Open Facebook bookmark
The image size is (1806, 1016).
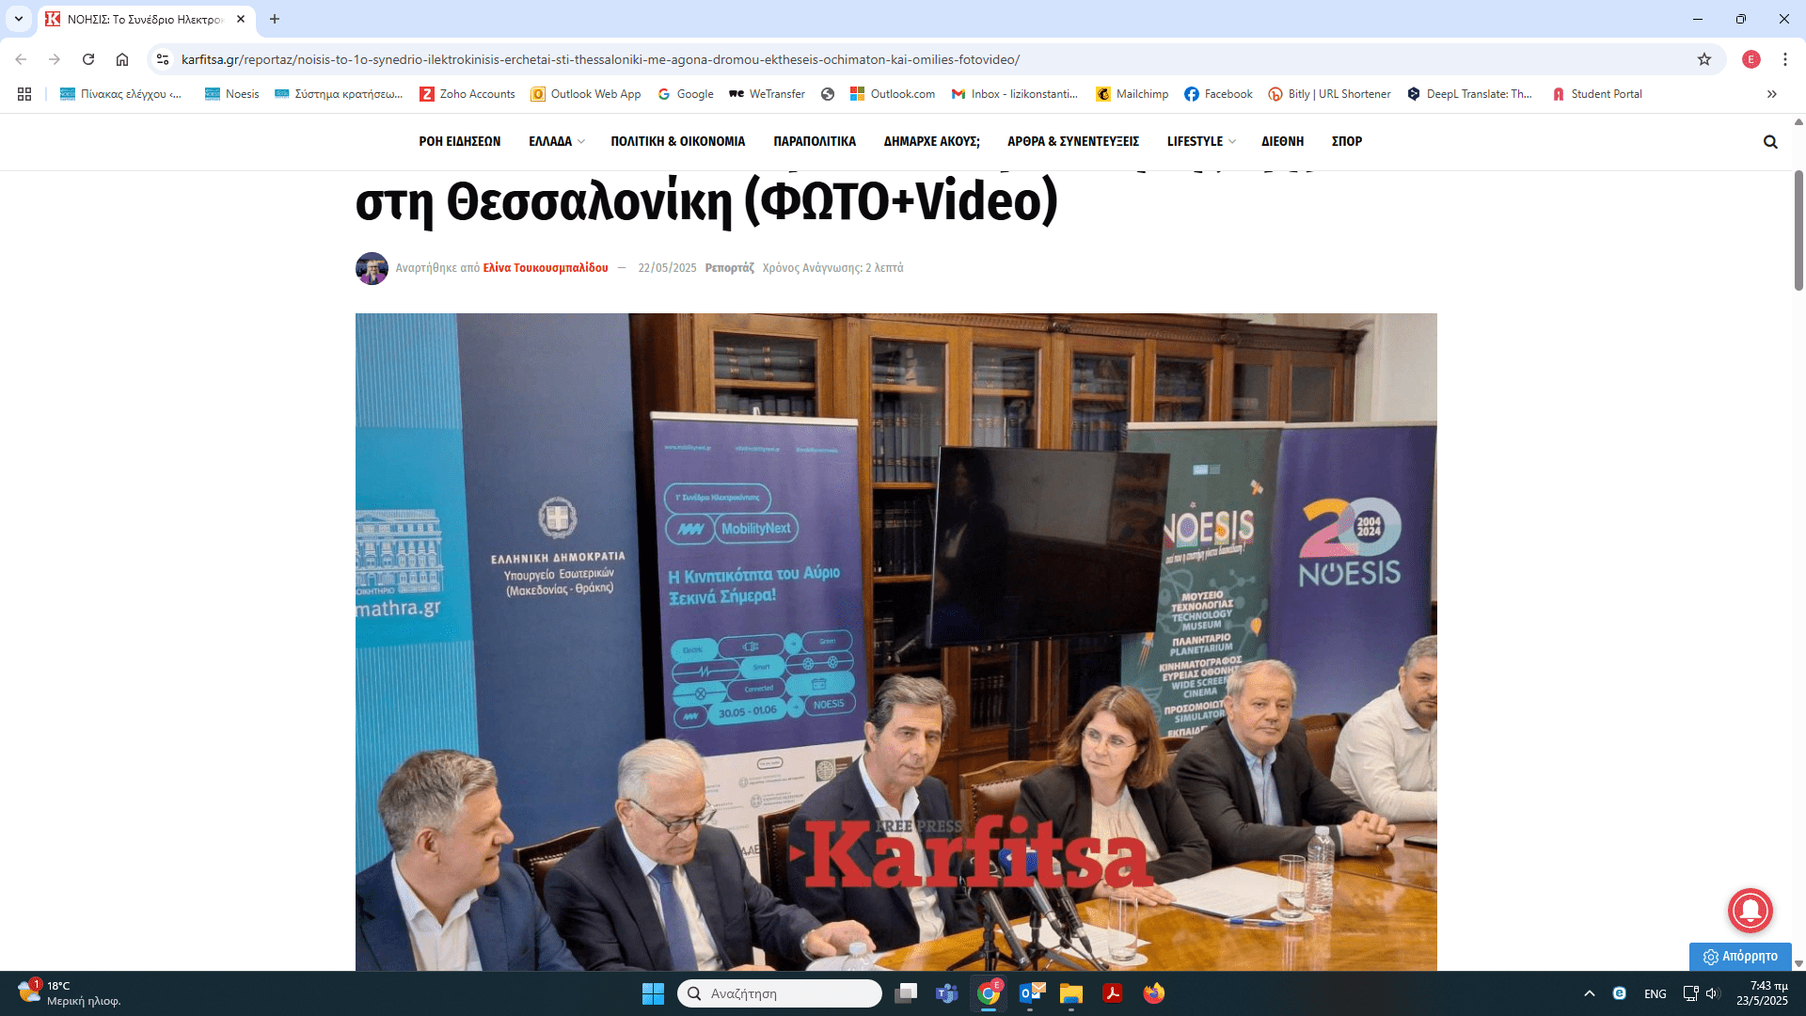(x=1218, y=94)
